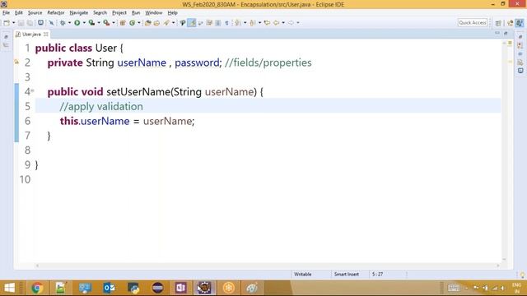The width and height of the screenshot is (527, 296).
Task: Click the Forward navigation arrow icon
Action: [291, 23]
